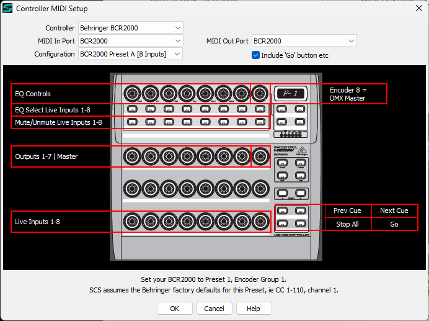Viewport: 429px width, 321px height.
Task: Click the 'Encoder 8 = DMX Master' label
Action: pyautogui.click(x=348, y=94)
